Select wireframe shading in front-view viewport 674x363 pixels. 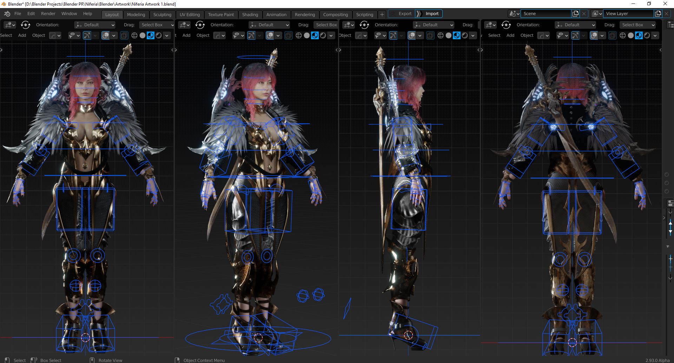(134, 35)
